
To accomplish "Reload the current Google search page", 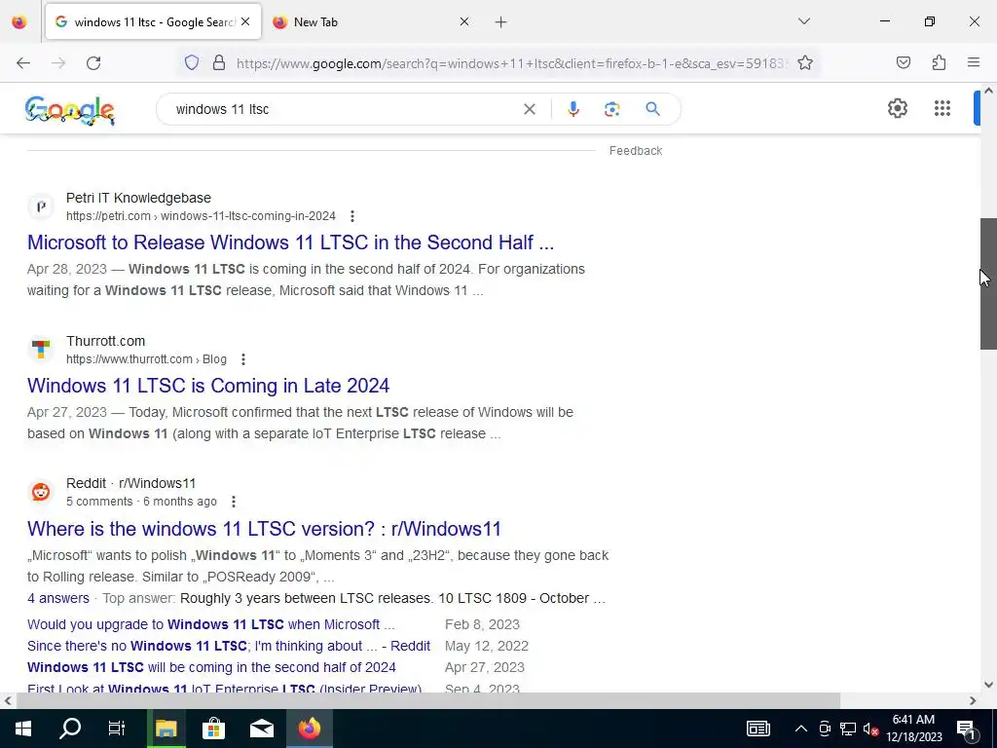I will click(x=93, y=63).
